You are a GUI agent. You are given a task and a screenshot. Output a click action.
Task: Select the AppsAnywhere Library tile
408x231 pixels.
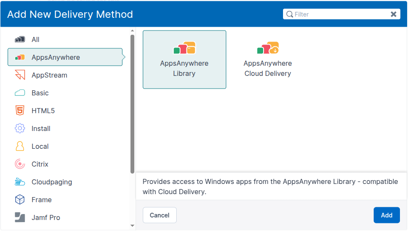pyautogui.click(x=184, y=59)
